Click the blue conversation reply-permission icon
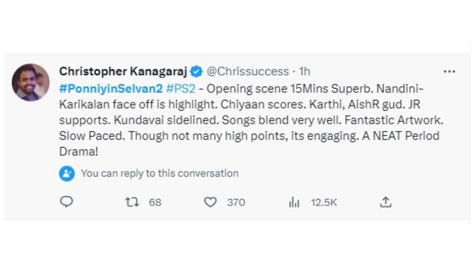The height and width of the screenshot is (267, 475). (67, 173)
